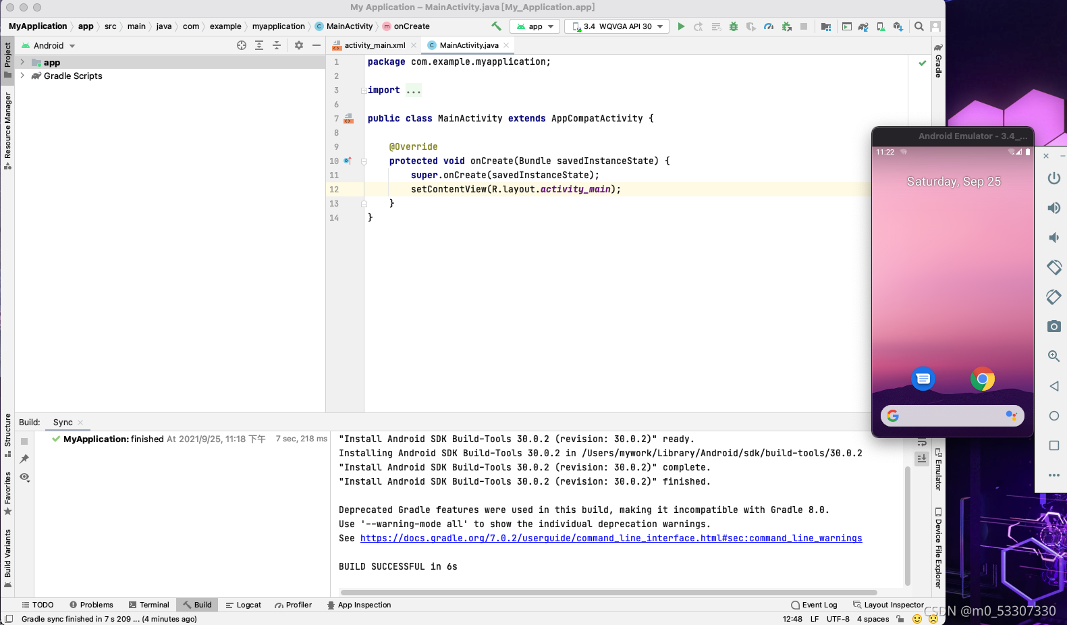Click Attach Debugger to Android Process icon
The width and height of the screenshot is (1067, 625).
(x=786, y=26)
